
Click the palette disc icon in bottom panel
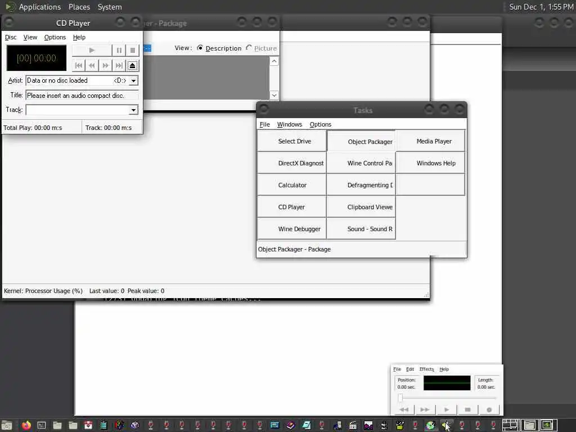[135, 425]
